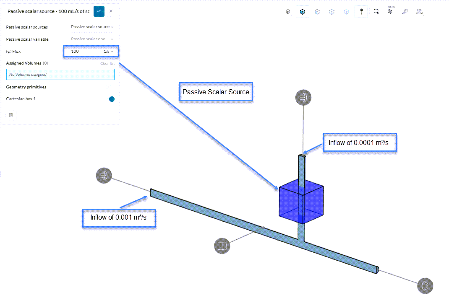Click the BETA exploded view icon

click(390, 12)
